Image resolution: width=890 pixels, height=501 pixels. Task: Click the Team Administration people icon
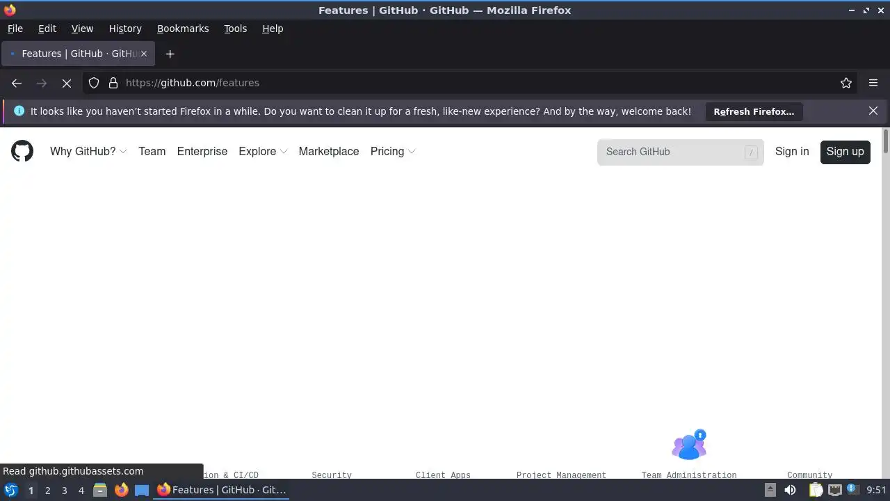pos(689,445)
